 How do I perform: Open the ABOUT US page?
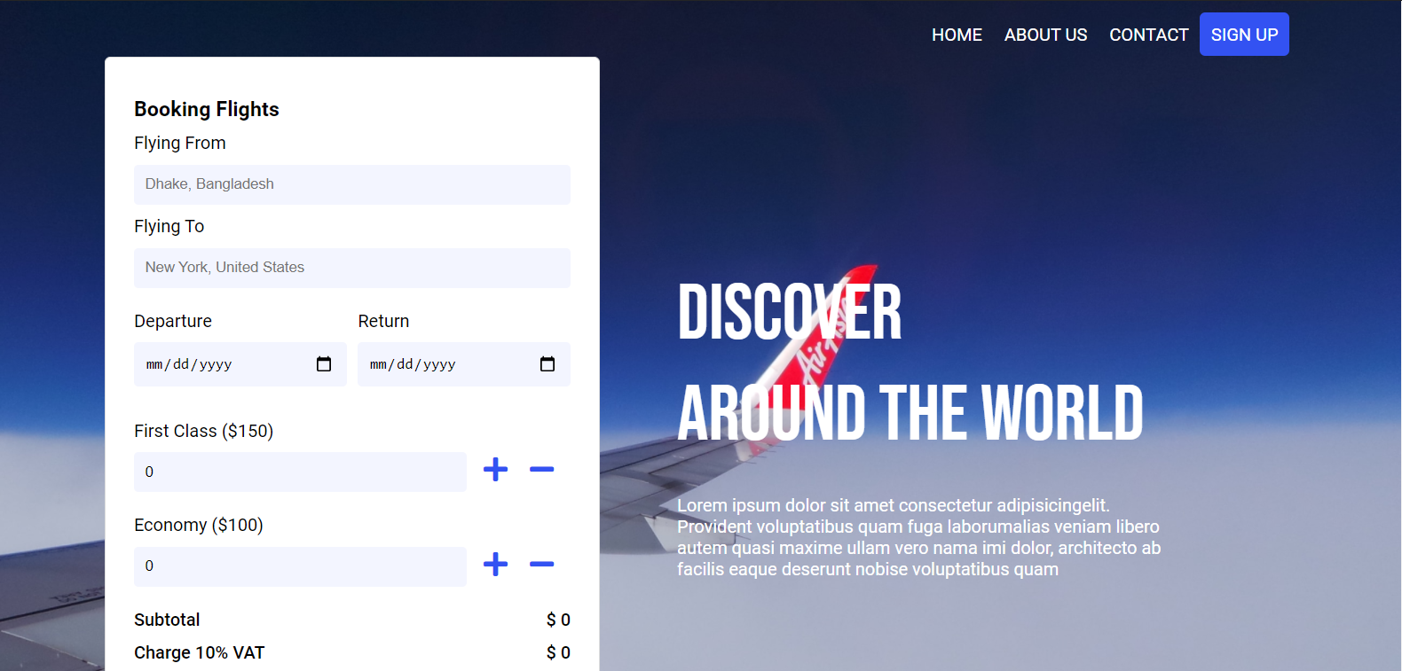pos(1045,35)
